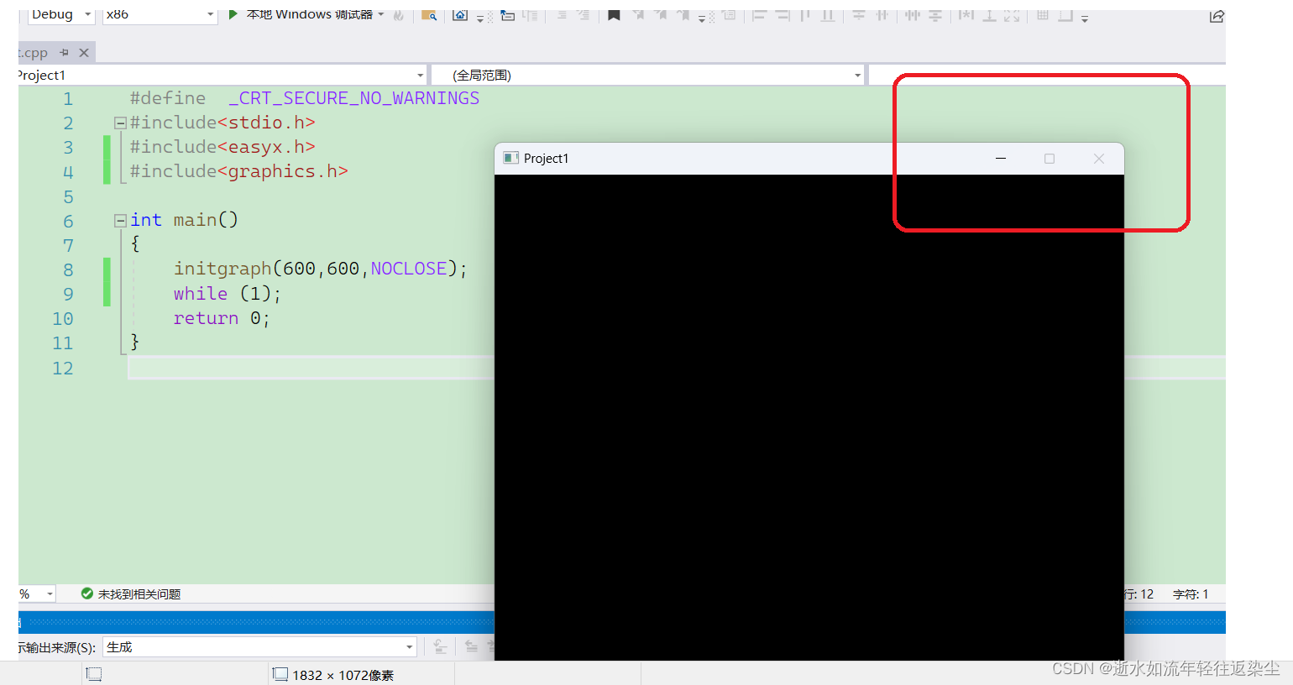This screenshot has height=685, width=1293.
Task: Start the local Windows debugger (green play)
Action: point(233,14)
